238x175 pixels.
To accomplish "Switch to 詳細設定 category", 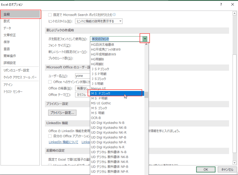I will (x=10, y=63).
